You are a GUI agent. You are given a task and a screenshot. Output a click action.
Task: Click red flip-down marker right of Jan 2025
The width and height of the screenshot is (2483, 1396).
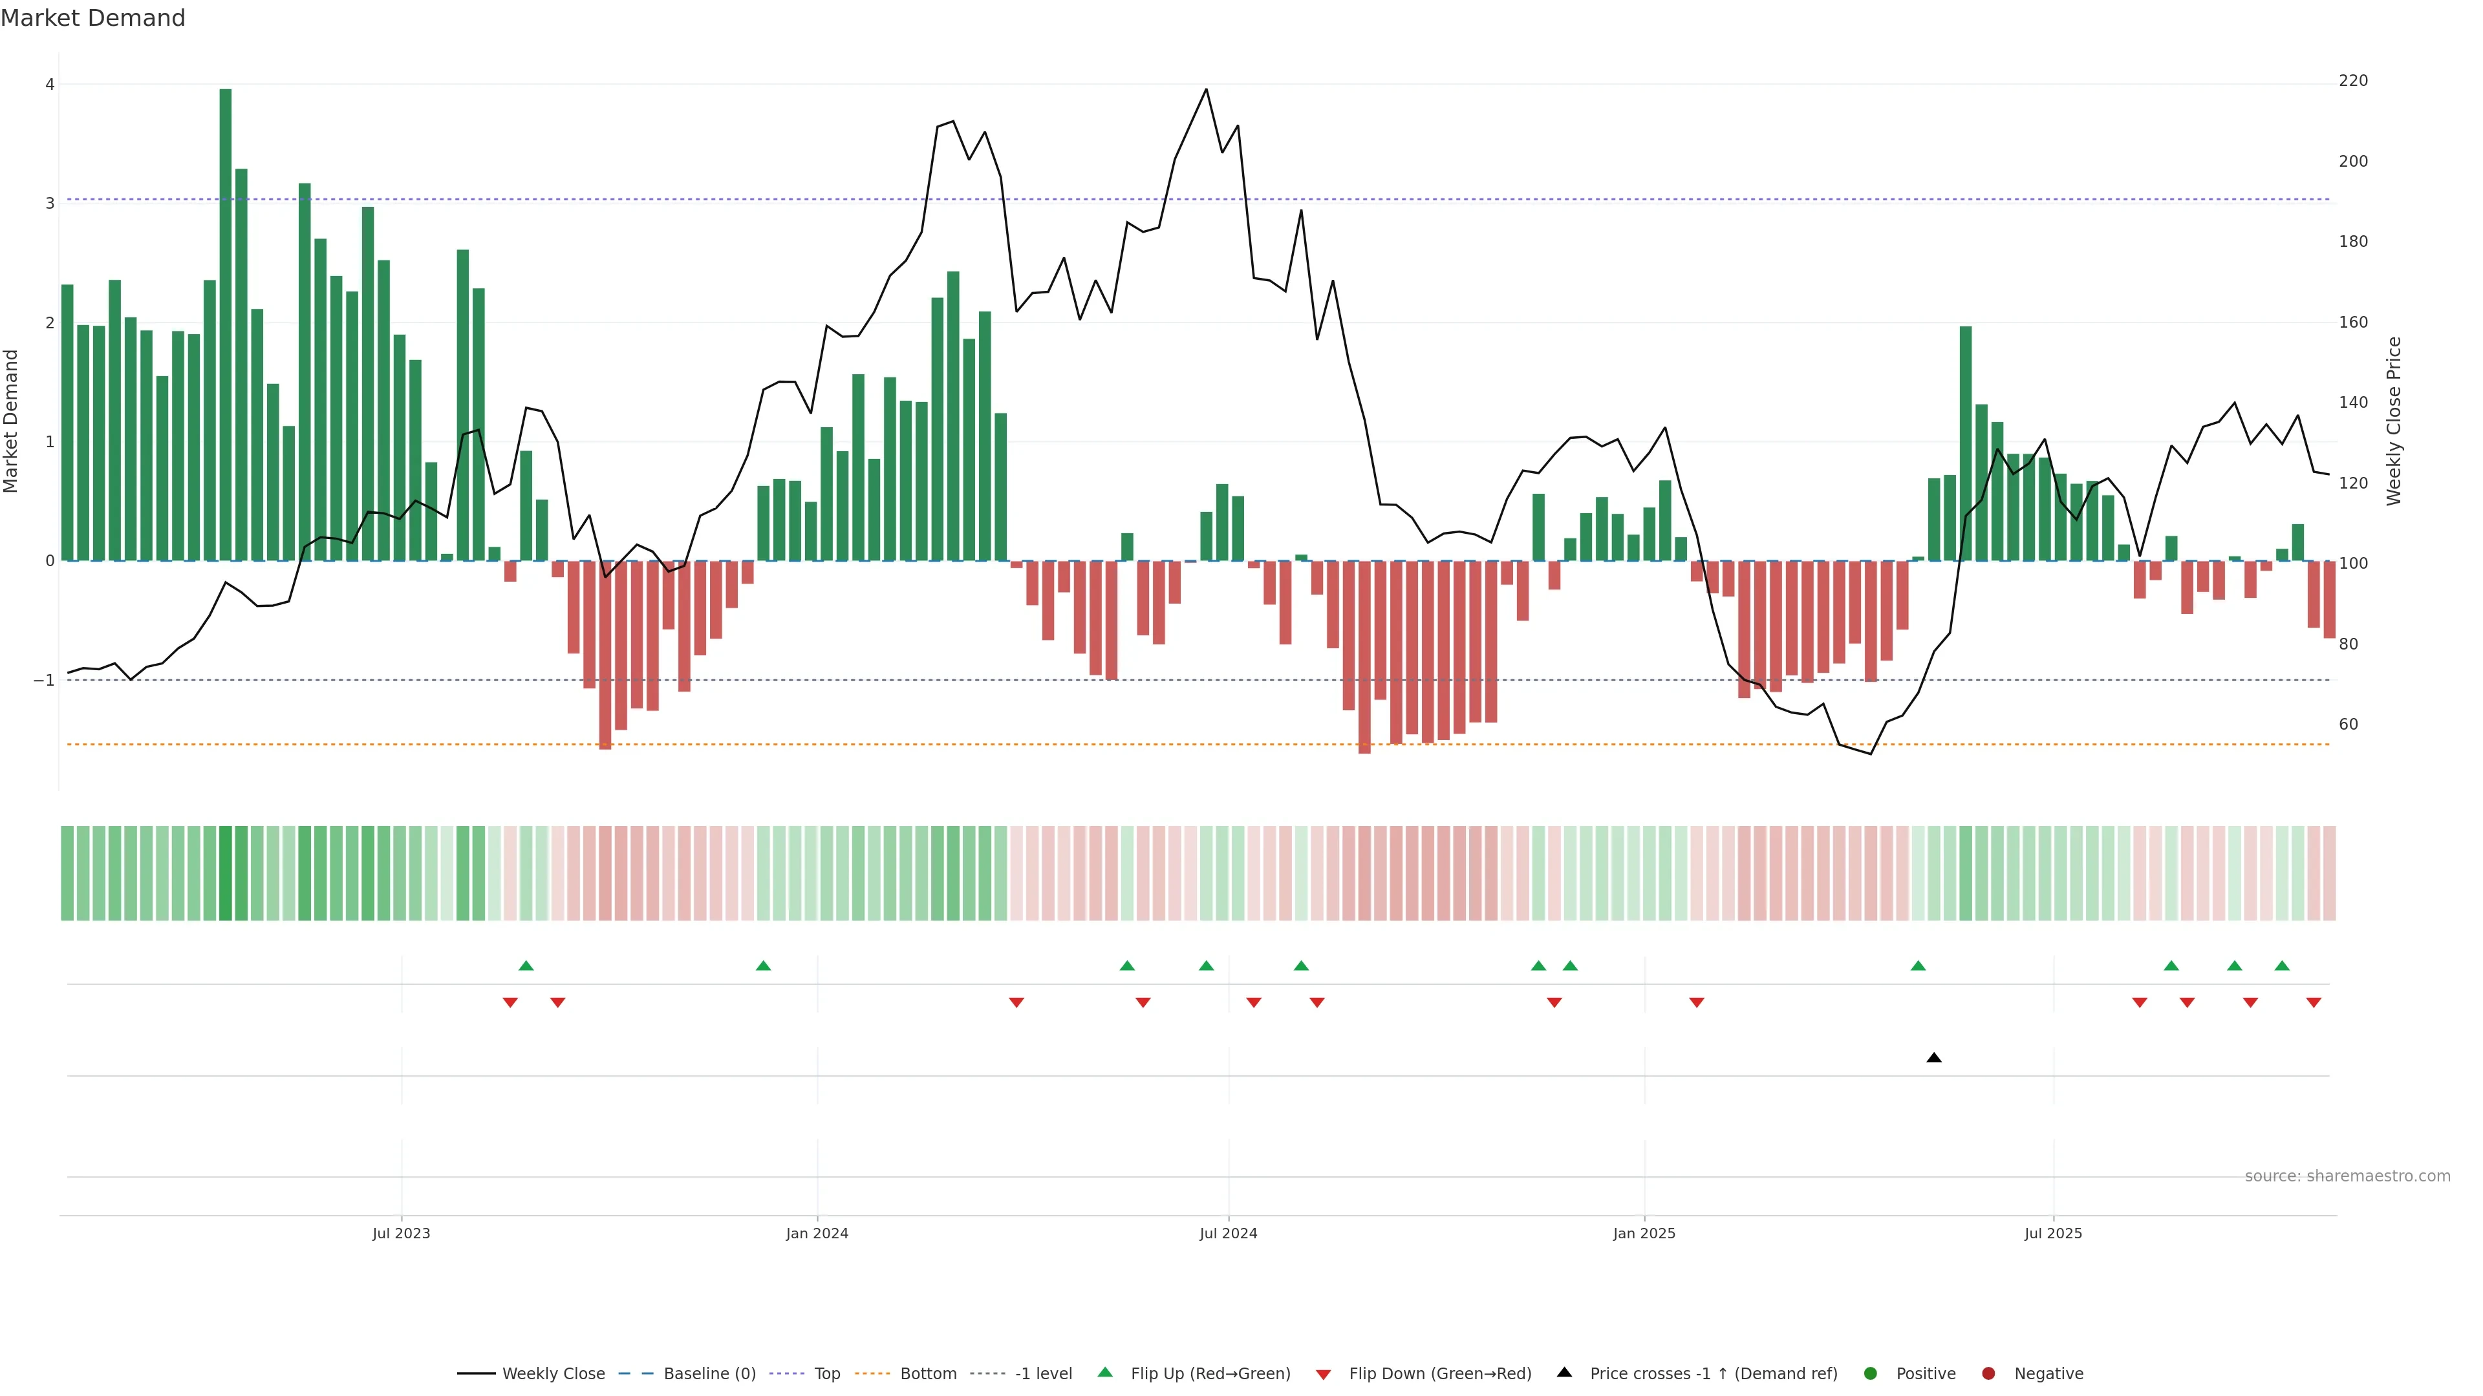1697,1003
